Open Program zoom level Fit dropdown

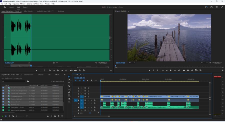tap(132, 63)
